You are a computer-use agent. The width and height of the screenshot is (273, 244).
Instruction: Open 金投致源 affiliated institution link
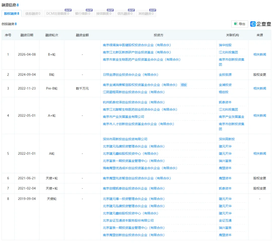pyautogui.click(x=225, y=75)
